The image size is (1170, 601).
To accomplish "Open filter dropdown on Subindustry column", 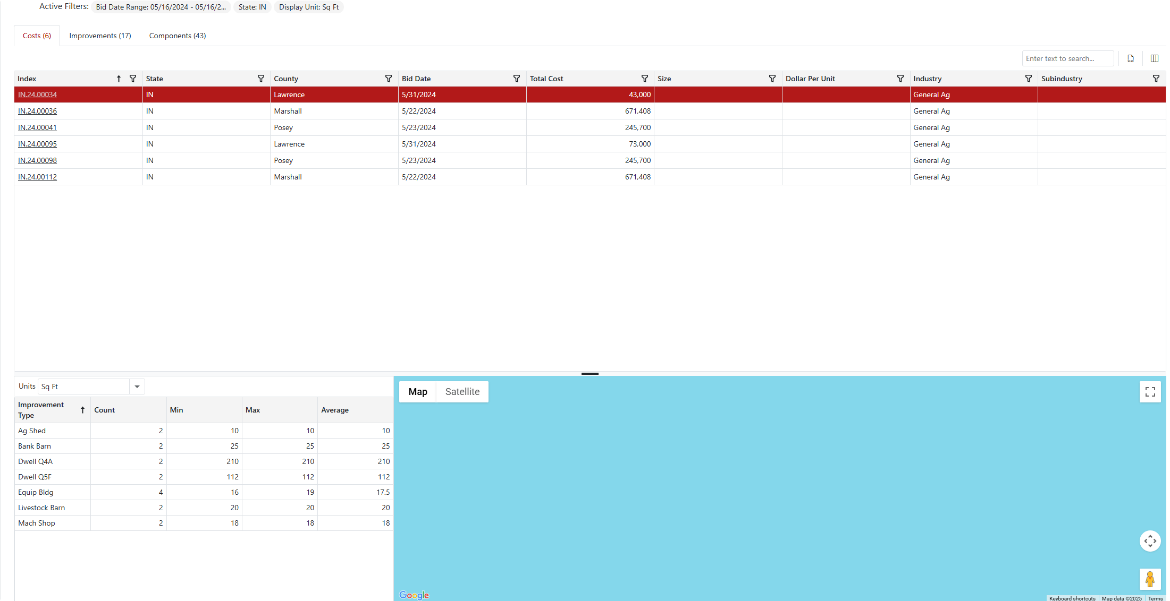I will (1156, 79).
